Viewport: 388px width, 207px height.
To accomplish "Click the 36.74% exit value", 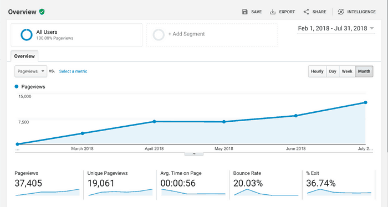I will [x=321, y=183].
